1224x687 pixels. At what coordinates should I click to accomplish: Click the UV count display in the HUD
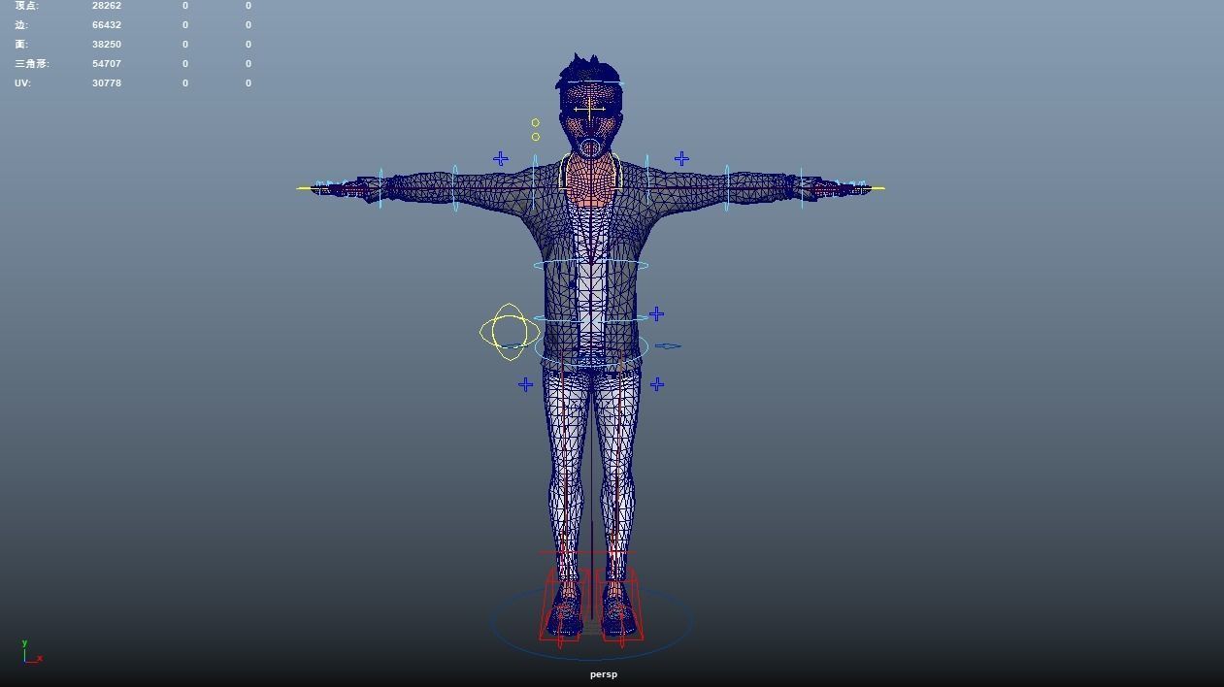[19, 82]
